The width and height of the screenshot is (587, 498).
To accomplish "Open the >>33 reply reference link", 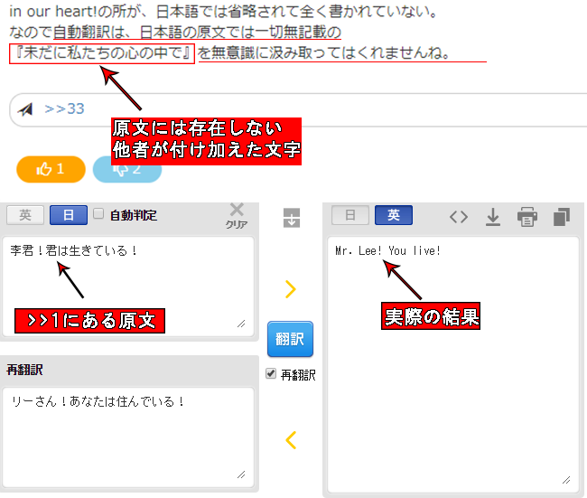I will (64, 109).
